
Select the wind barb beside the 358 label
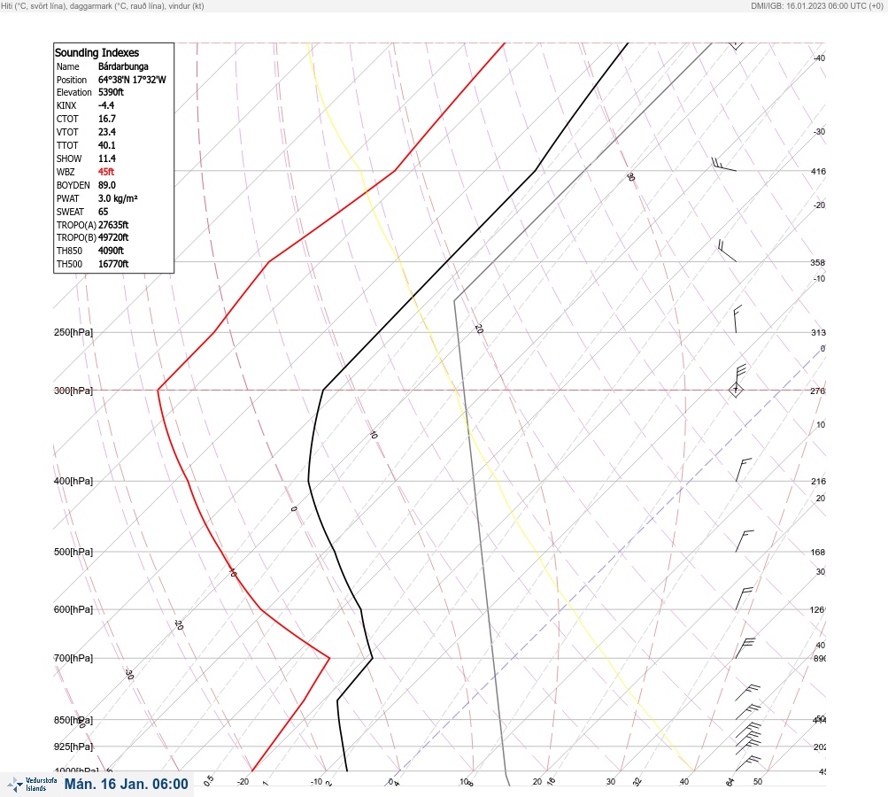pos(727,251)
